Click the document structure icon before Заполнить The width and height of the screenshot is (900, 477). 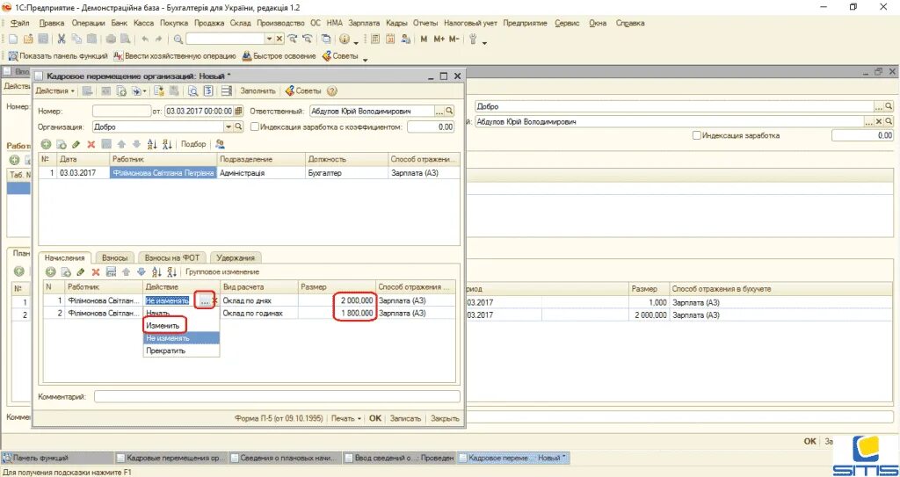tap(227, 91)
